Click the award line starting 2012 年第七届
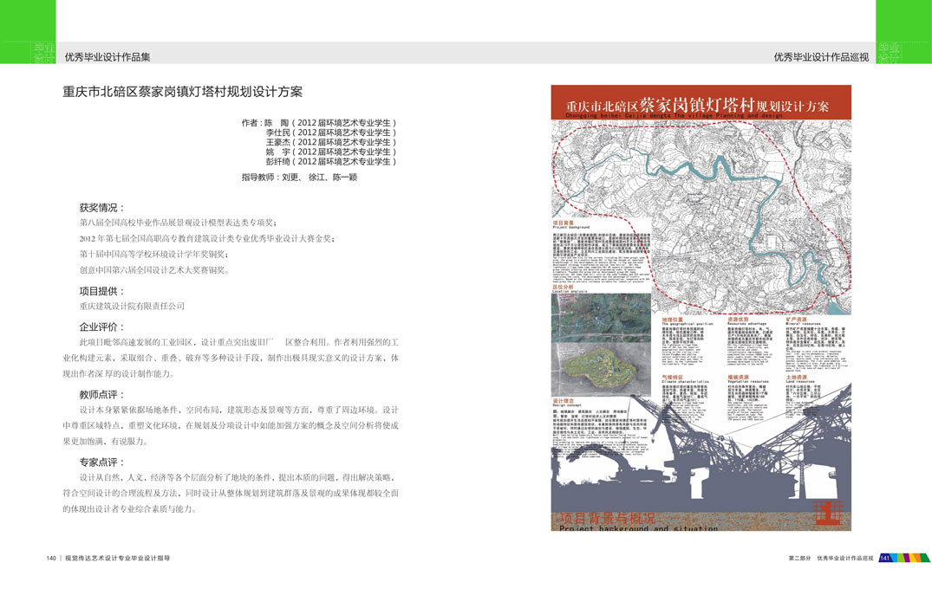932x595 pixels. coord(207,239)
